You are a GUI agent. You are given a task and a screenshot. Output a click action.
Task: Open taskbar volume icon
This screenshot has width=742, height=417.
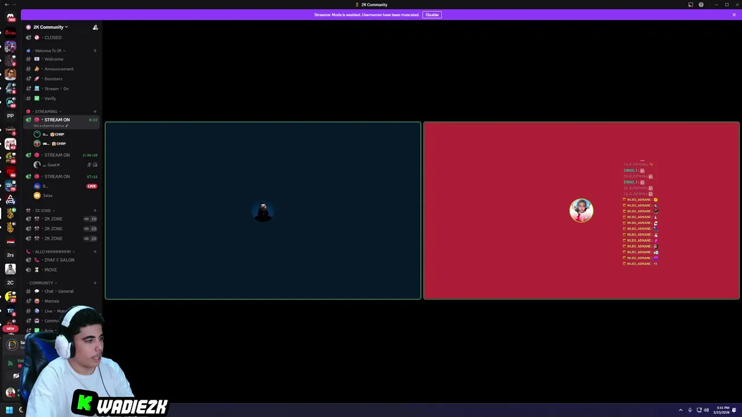coord(706,410)
